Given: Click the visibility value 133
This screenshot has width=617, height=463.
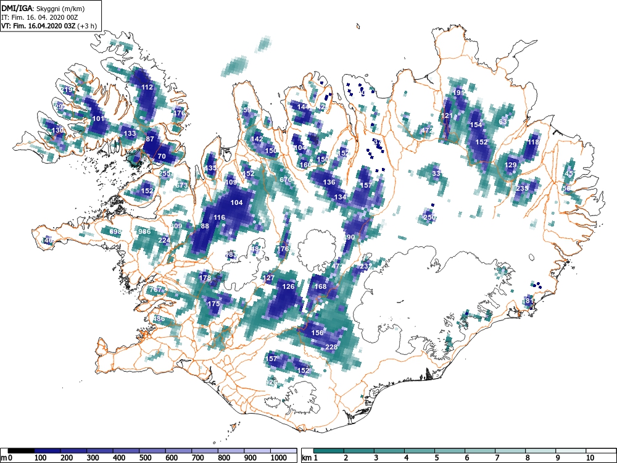Looking at the screenshot, I should tap(130, 133).
